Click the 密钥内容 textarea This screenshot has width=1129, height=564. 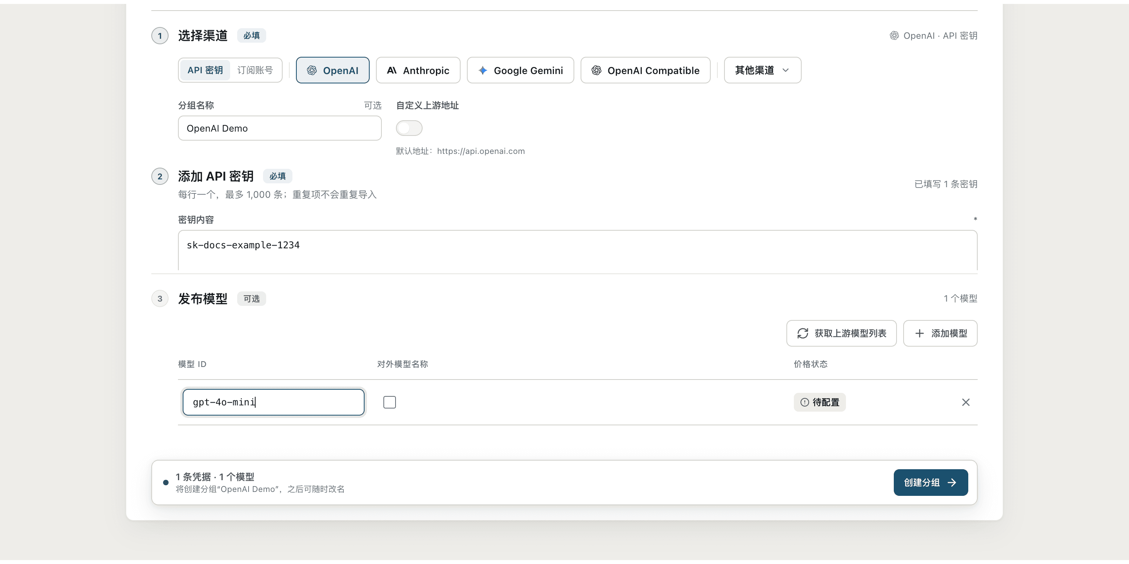(578, 251)
